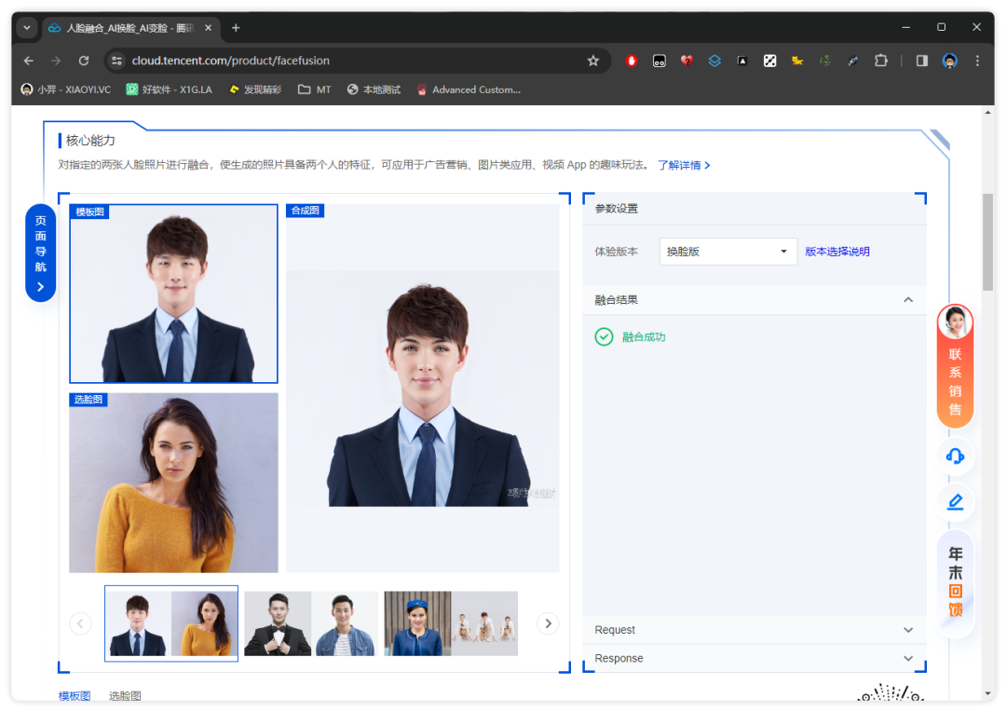Open the MT bookmarks folder
This screenshot has width=1006, height=712.
[315, 89]
